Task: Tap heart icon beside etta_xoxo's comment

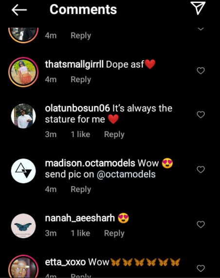Action: pyautogui.click(x=201, y=268)
